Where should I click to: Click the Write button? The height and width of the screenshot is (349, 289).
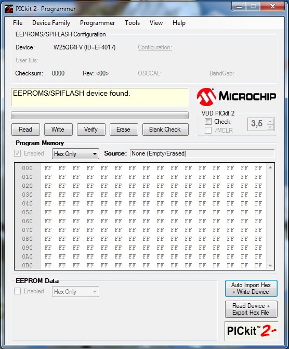click(58, 130)
